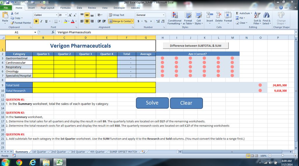Viewport: 299px width, 166px height.
Task: Click the Clear worksheet button
Action: click(186, 103)
